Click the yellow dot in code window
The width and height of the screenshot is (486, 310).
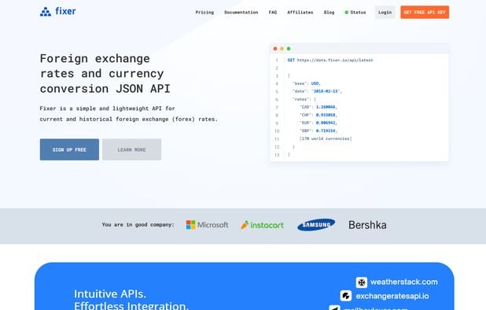coord(282,49)
